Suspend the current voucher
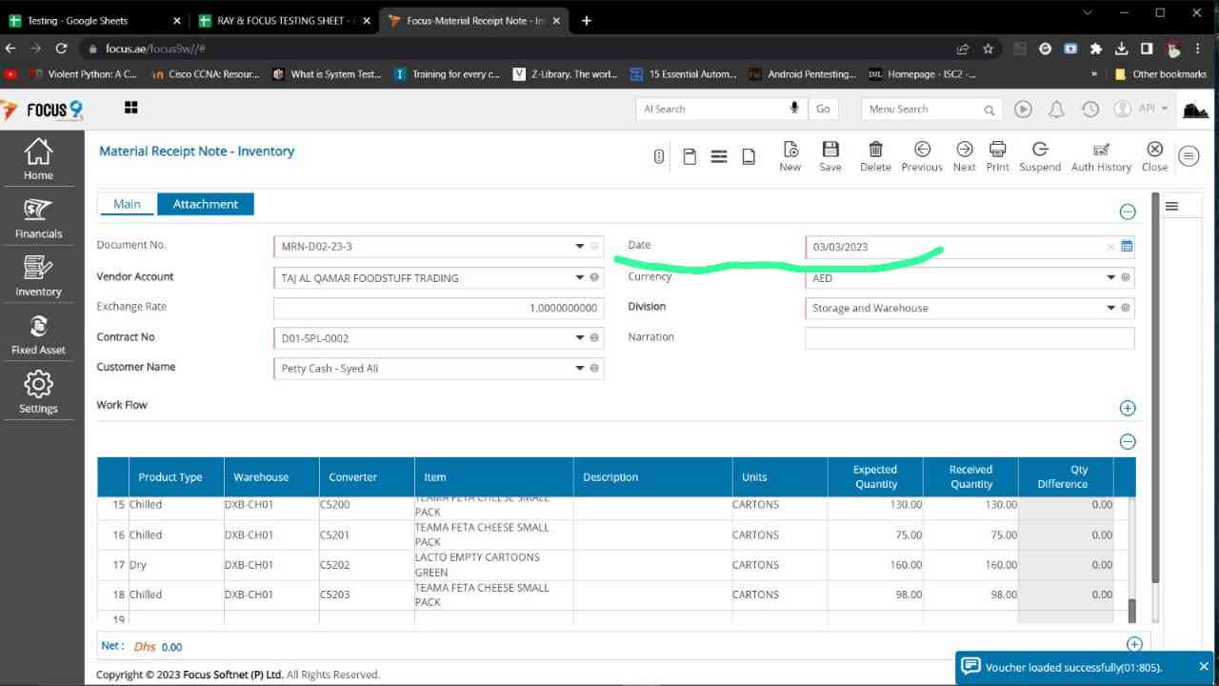Screen dimensions: 1219x686 (1039, 155)
